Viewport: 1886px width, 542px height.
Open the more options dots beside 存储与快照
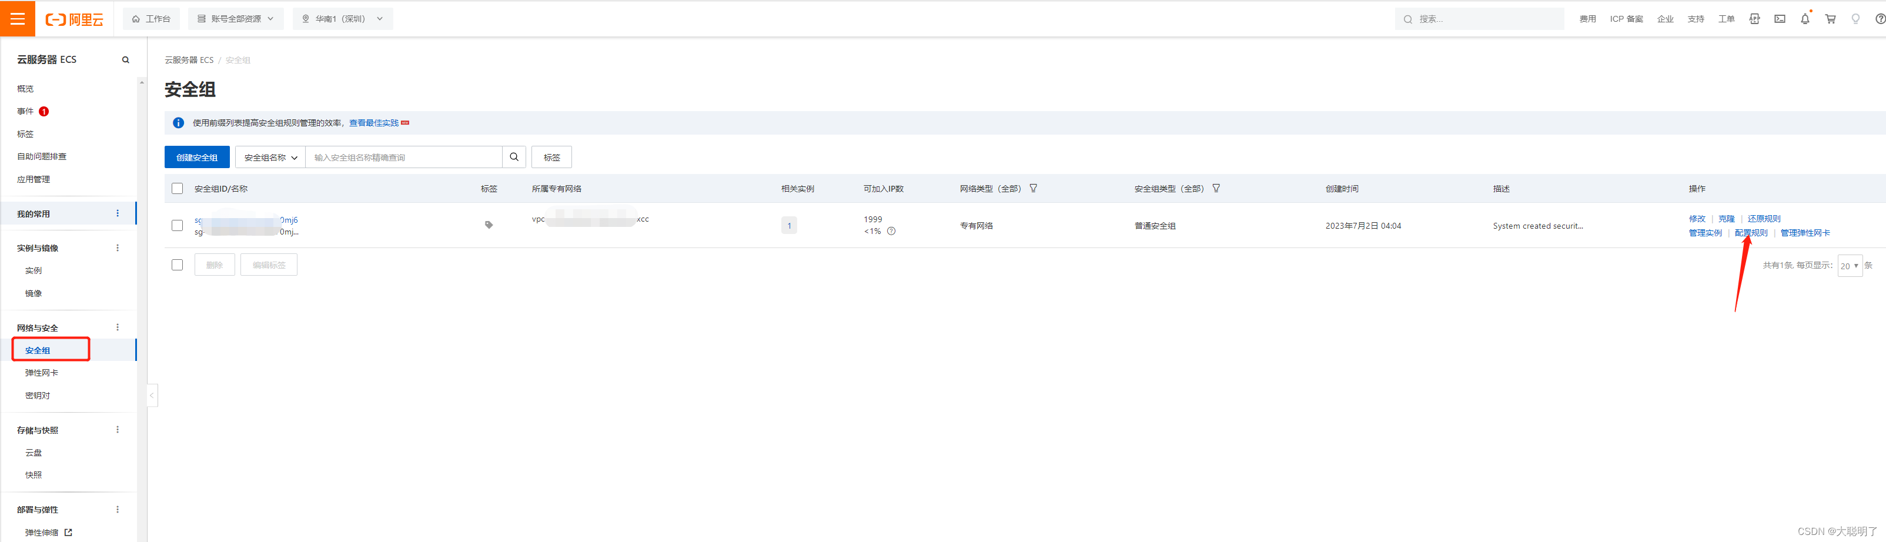117,430
